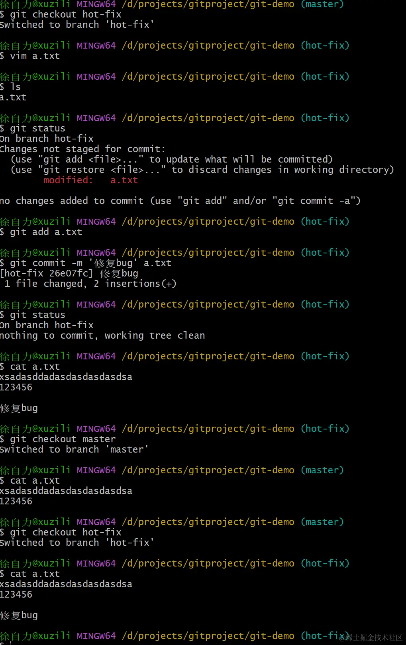Click 'On branch hot-fix' above 'Changes not staged'

tap(47, 139)
